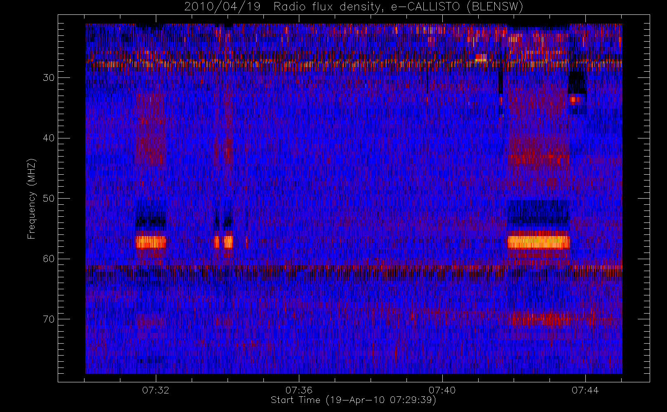667x412 pixels.
Task: Click the 07:36 time tick label
Action: (299, 390)
